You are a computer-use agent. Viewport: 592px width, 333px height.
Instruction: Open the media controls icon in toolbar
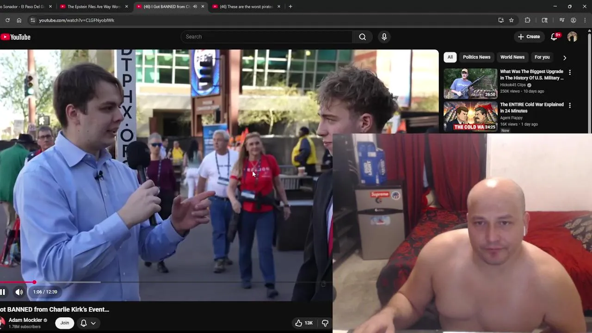561,20
